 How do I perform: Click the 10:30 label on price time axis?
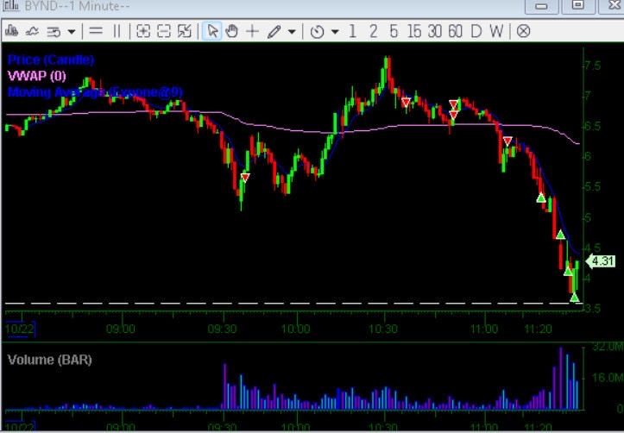click(x=383, y=329)
